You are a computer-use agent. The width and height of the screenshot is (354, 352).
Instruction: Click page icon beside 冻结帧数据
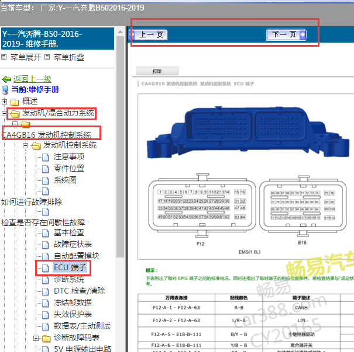tap(46, 303)
